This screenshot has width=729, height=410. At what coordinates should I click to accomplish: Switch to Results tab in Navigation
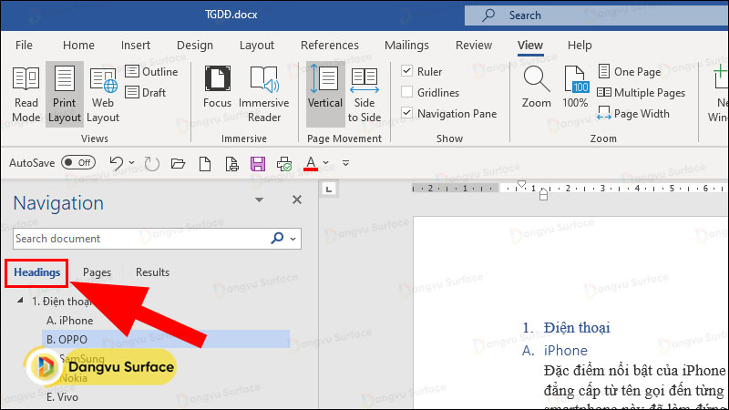[x=152, y=272]
